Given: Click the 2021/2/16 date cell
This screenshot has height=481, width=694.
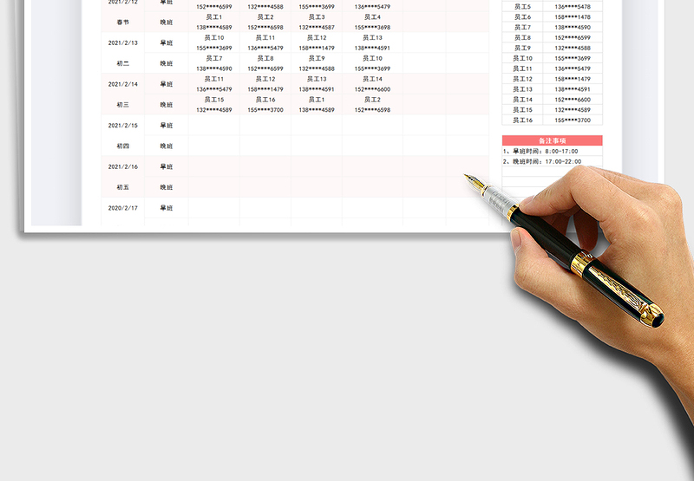Looking at the screenshot, I should point(122,166).
